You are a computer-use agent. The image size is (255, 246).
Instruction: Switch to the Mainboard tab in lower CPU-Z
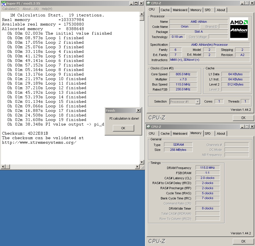pyautogui.click(x=180, y=134)
